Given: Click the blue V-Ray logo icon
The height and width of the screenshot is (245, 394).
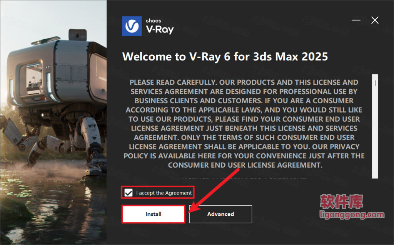Looking at the screenshot, I should 132,26.
